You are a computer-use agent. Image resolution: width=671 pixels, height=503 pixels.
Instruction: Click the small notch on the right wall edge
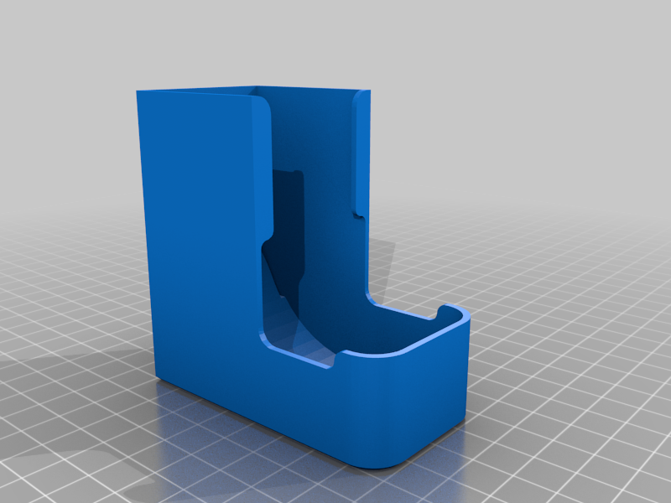pos(359,214)
